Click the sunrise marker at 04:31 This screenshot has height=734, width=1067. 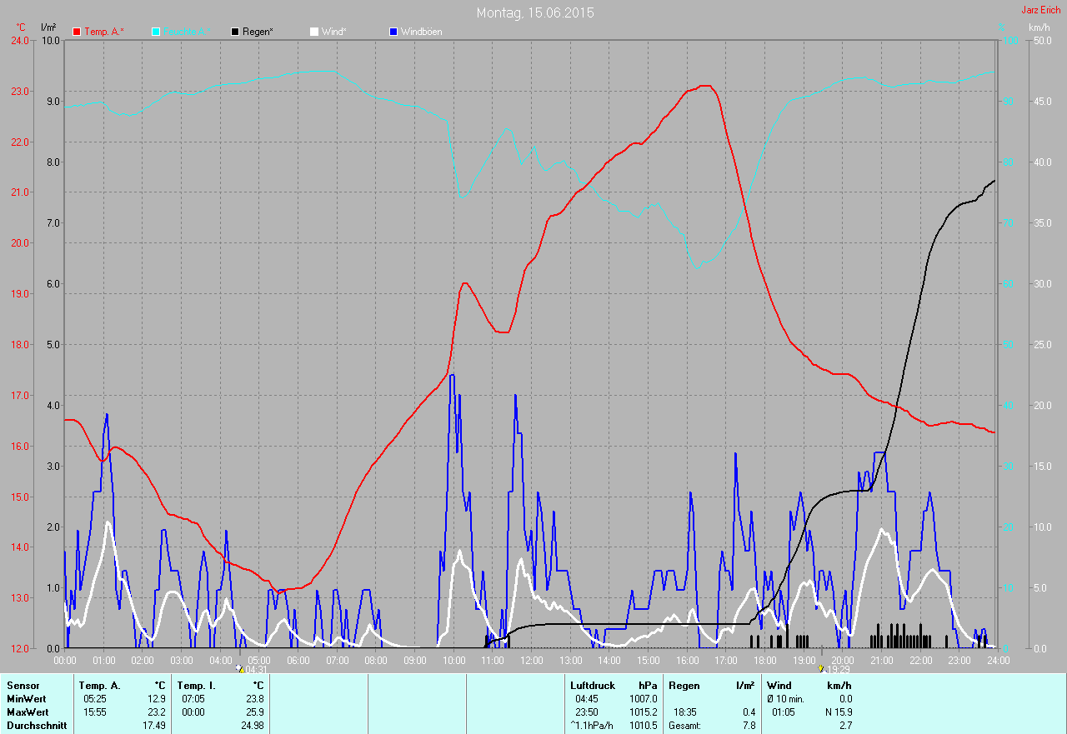(240, 668)
